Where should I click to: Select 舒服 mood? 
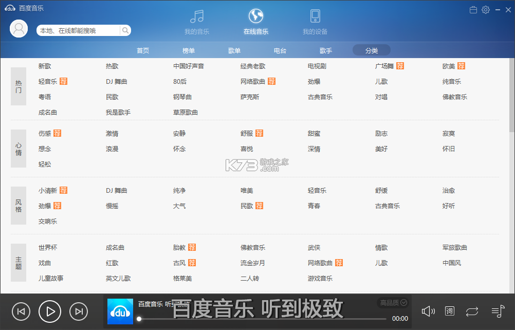point(247,133)
